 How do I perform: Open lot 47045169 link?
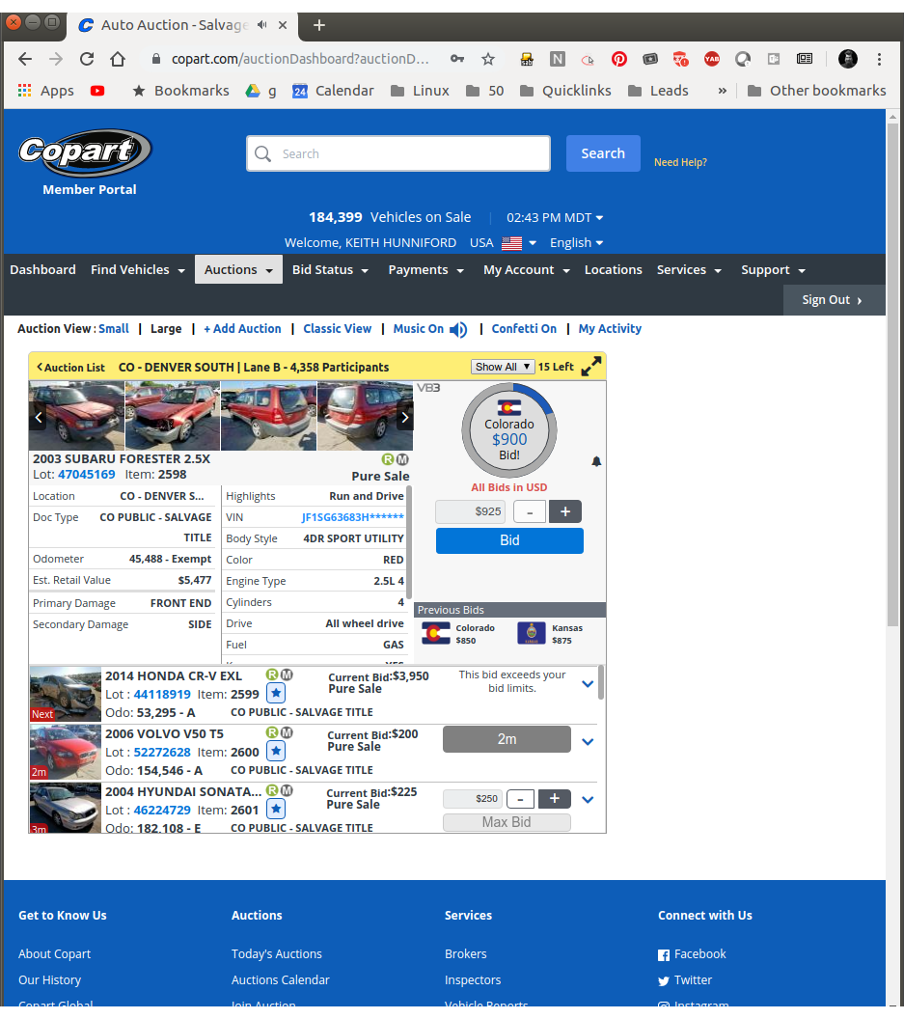pyautogui.click(x=87, y=475)
